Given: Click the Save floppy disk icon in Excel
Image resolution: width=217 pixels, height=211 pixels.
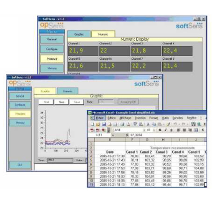Looking at the screenshot, I should (104, 124).
